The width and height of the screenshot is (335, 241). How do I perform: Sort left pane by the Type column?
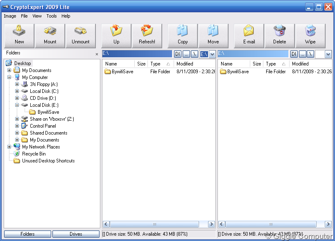tap(161, 63)
